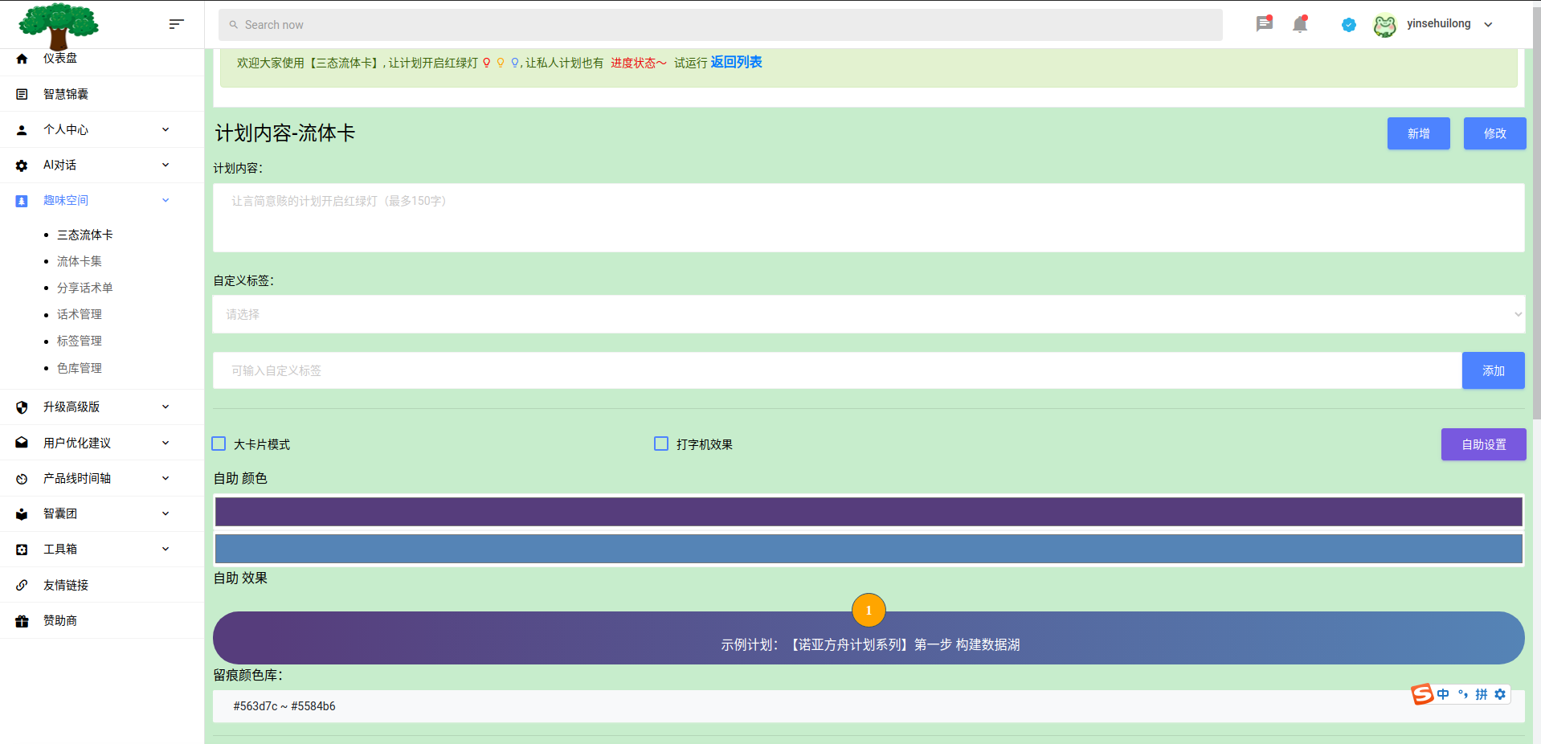Image resolution: width=1541 pixels, height=744 pixels.
Task: Open the 话术管理 submenu item
Action: [x=80, y=314]
